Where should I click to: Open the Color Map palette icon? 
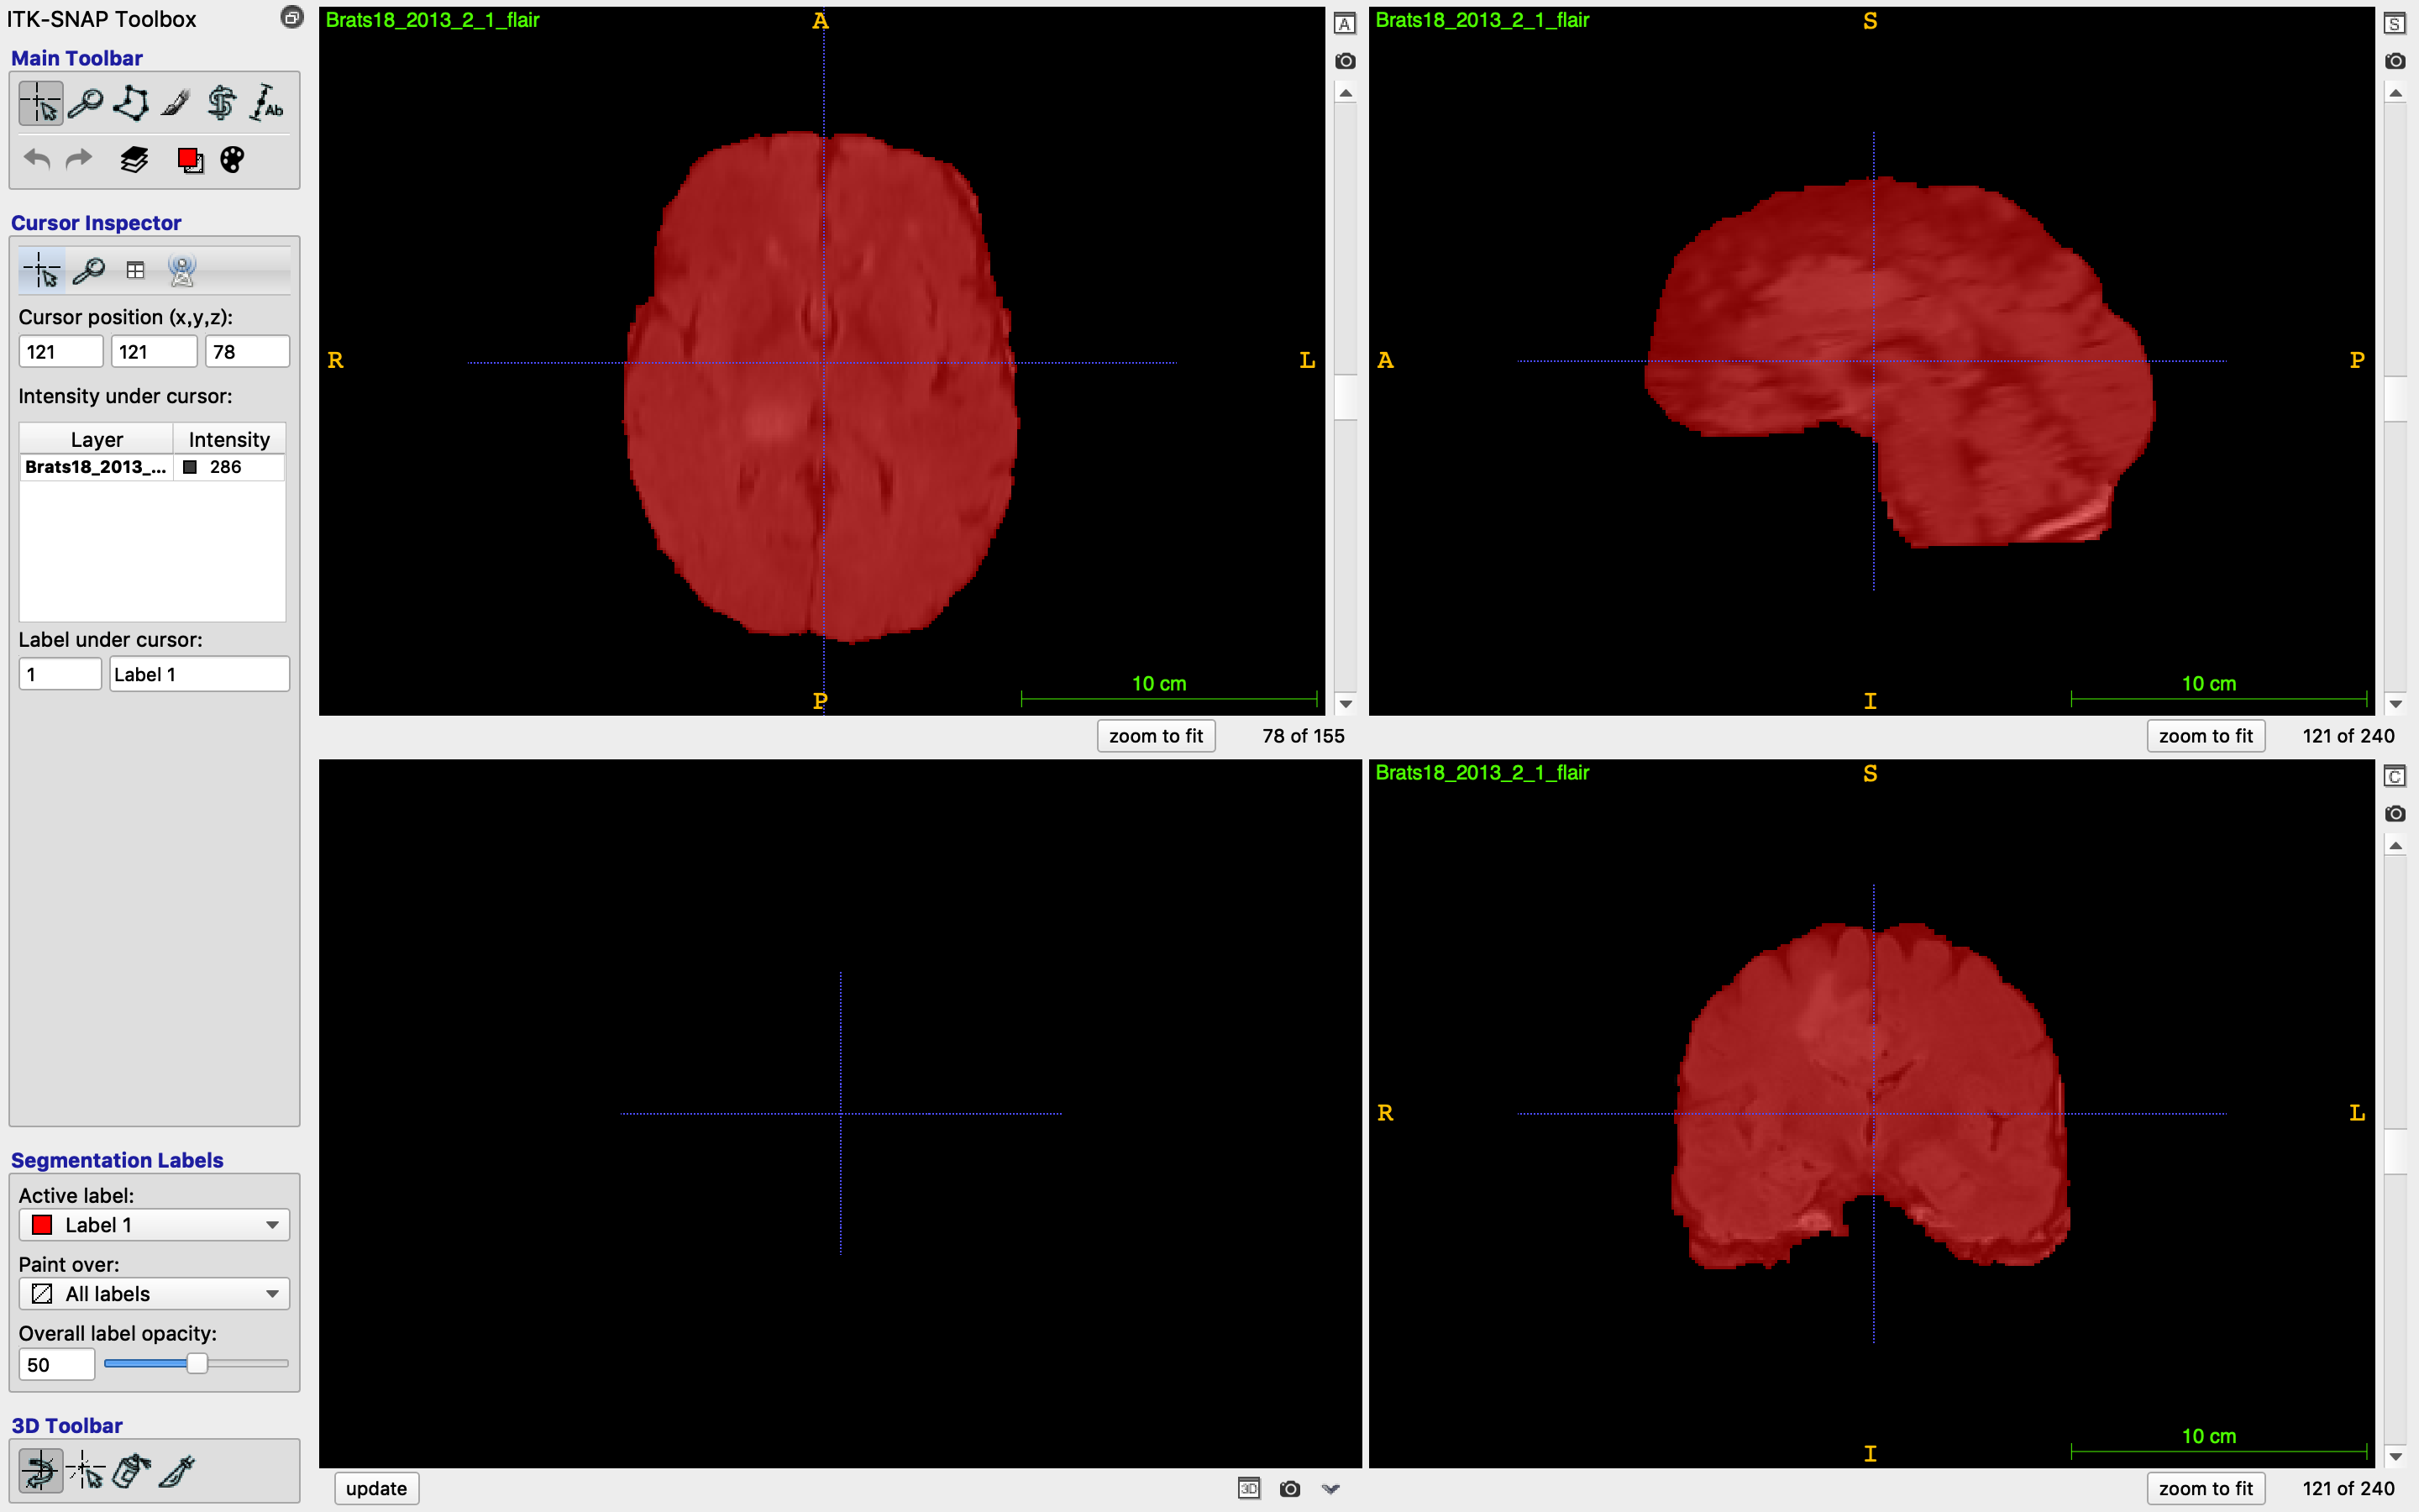pos(232,159)
